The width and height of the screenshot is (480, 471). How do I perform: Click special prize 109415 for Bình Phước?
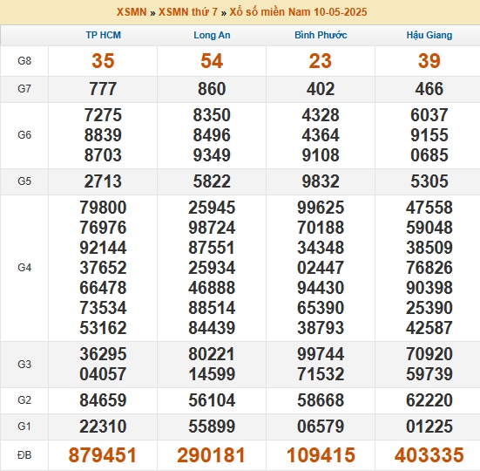point(321,455)
